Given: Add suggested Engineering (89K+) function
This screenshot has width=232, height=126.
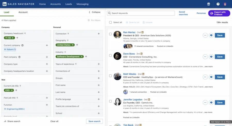Looking at the screenshot, I should [14, 109].
